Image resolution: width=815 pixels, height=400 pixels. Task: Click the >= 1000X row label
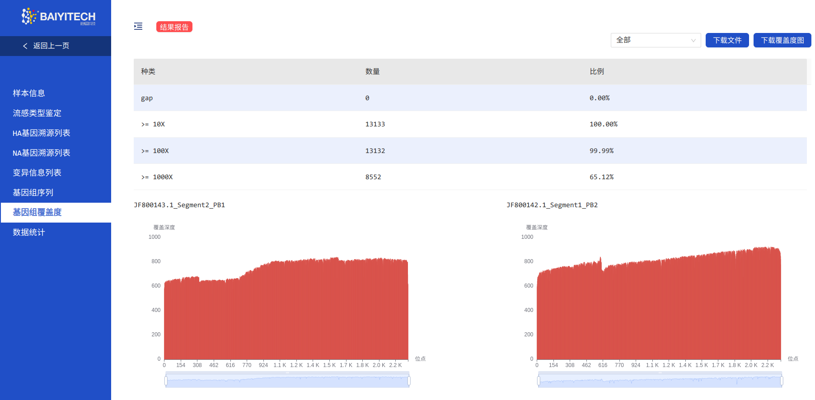tap(157, 177)
